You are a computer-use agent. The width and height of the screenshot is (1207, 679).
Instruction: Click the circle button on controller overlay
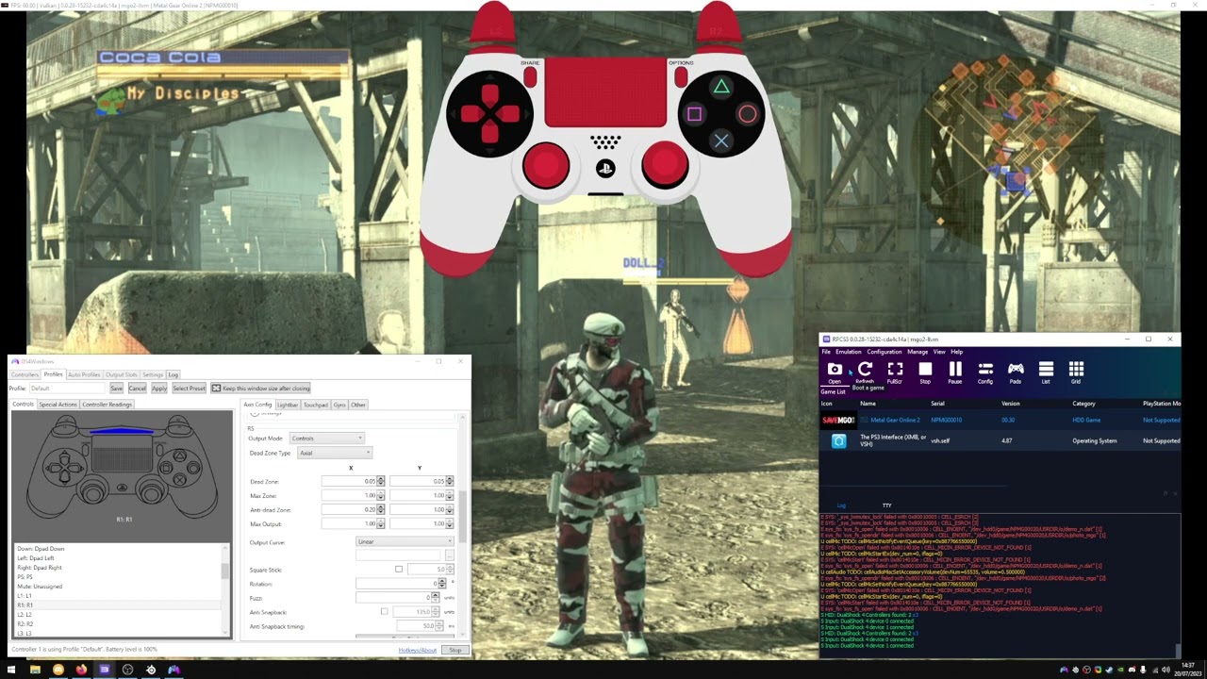click(748, 114)
